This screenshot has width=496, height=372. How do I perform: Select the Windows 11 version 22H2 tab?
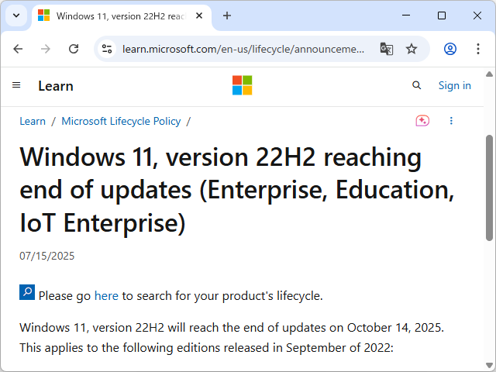(116, 15)
